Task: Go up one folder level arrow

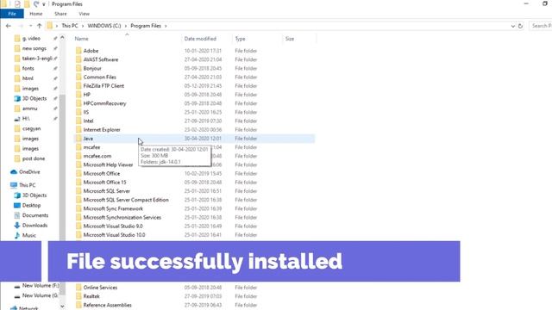Action: (40, 26)
